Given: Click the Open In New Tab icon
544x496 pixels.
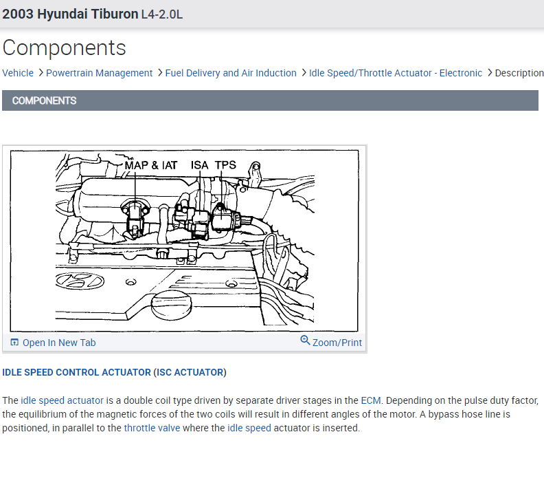Looking at the screenshot, I should click(x=14, y=343).
